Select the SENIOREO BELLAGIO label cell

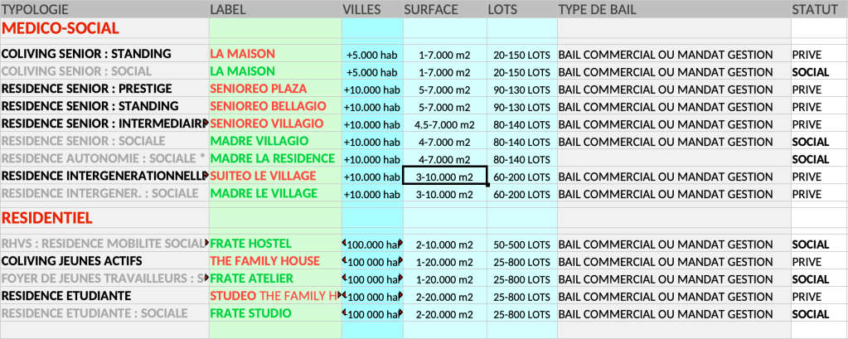[265, 106]
